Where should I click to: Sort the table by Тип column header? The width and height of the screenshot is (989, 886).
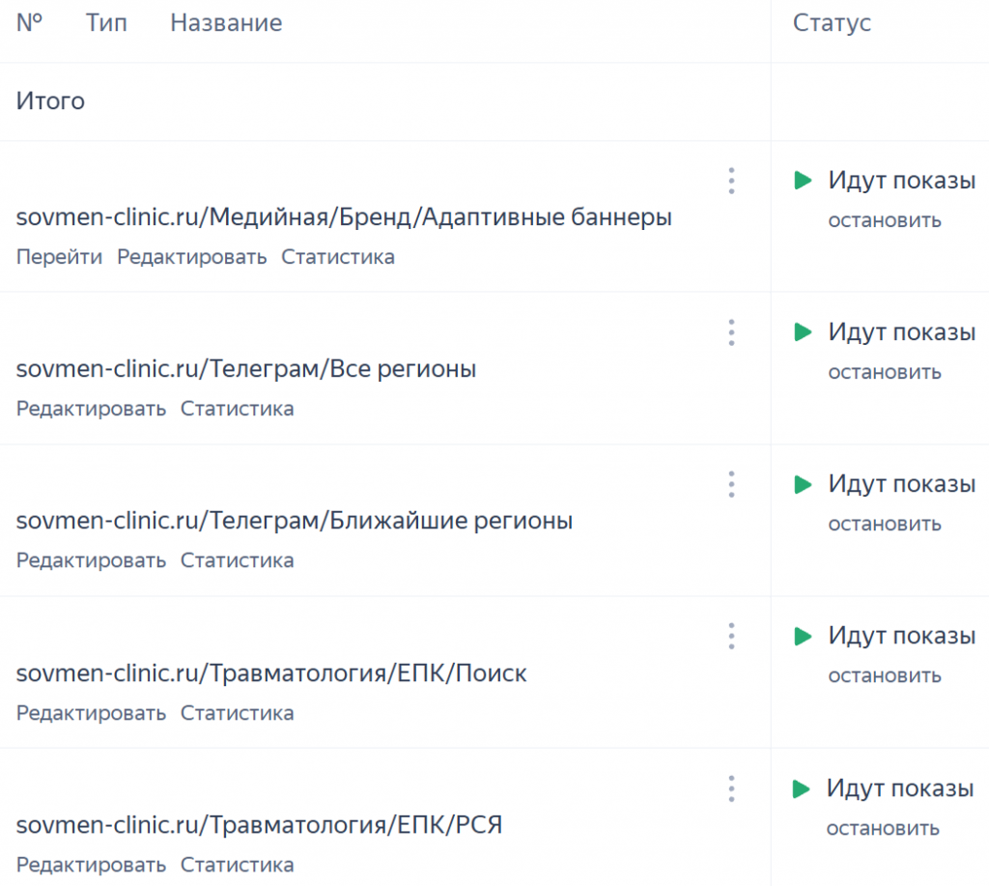pyautogui.click(x=106, y=23)
